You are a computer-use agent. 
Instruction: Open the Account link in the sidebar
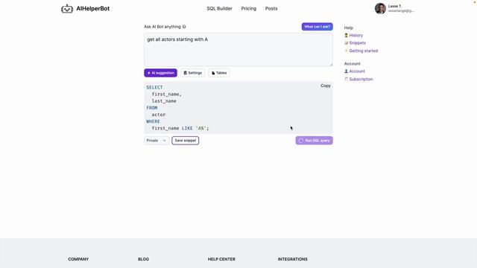point(357,71)
